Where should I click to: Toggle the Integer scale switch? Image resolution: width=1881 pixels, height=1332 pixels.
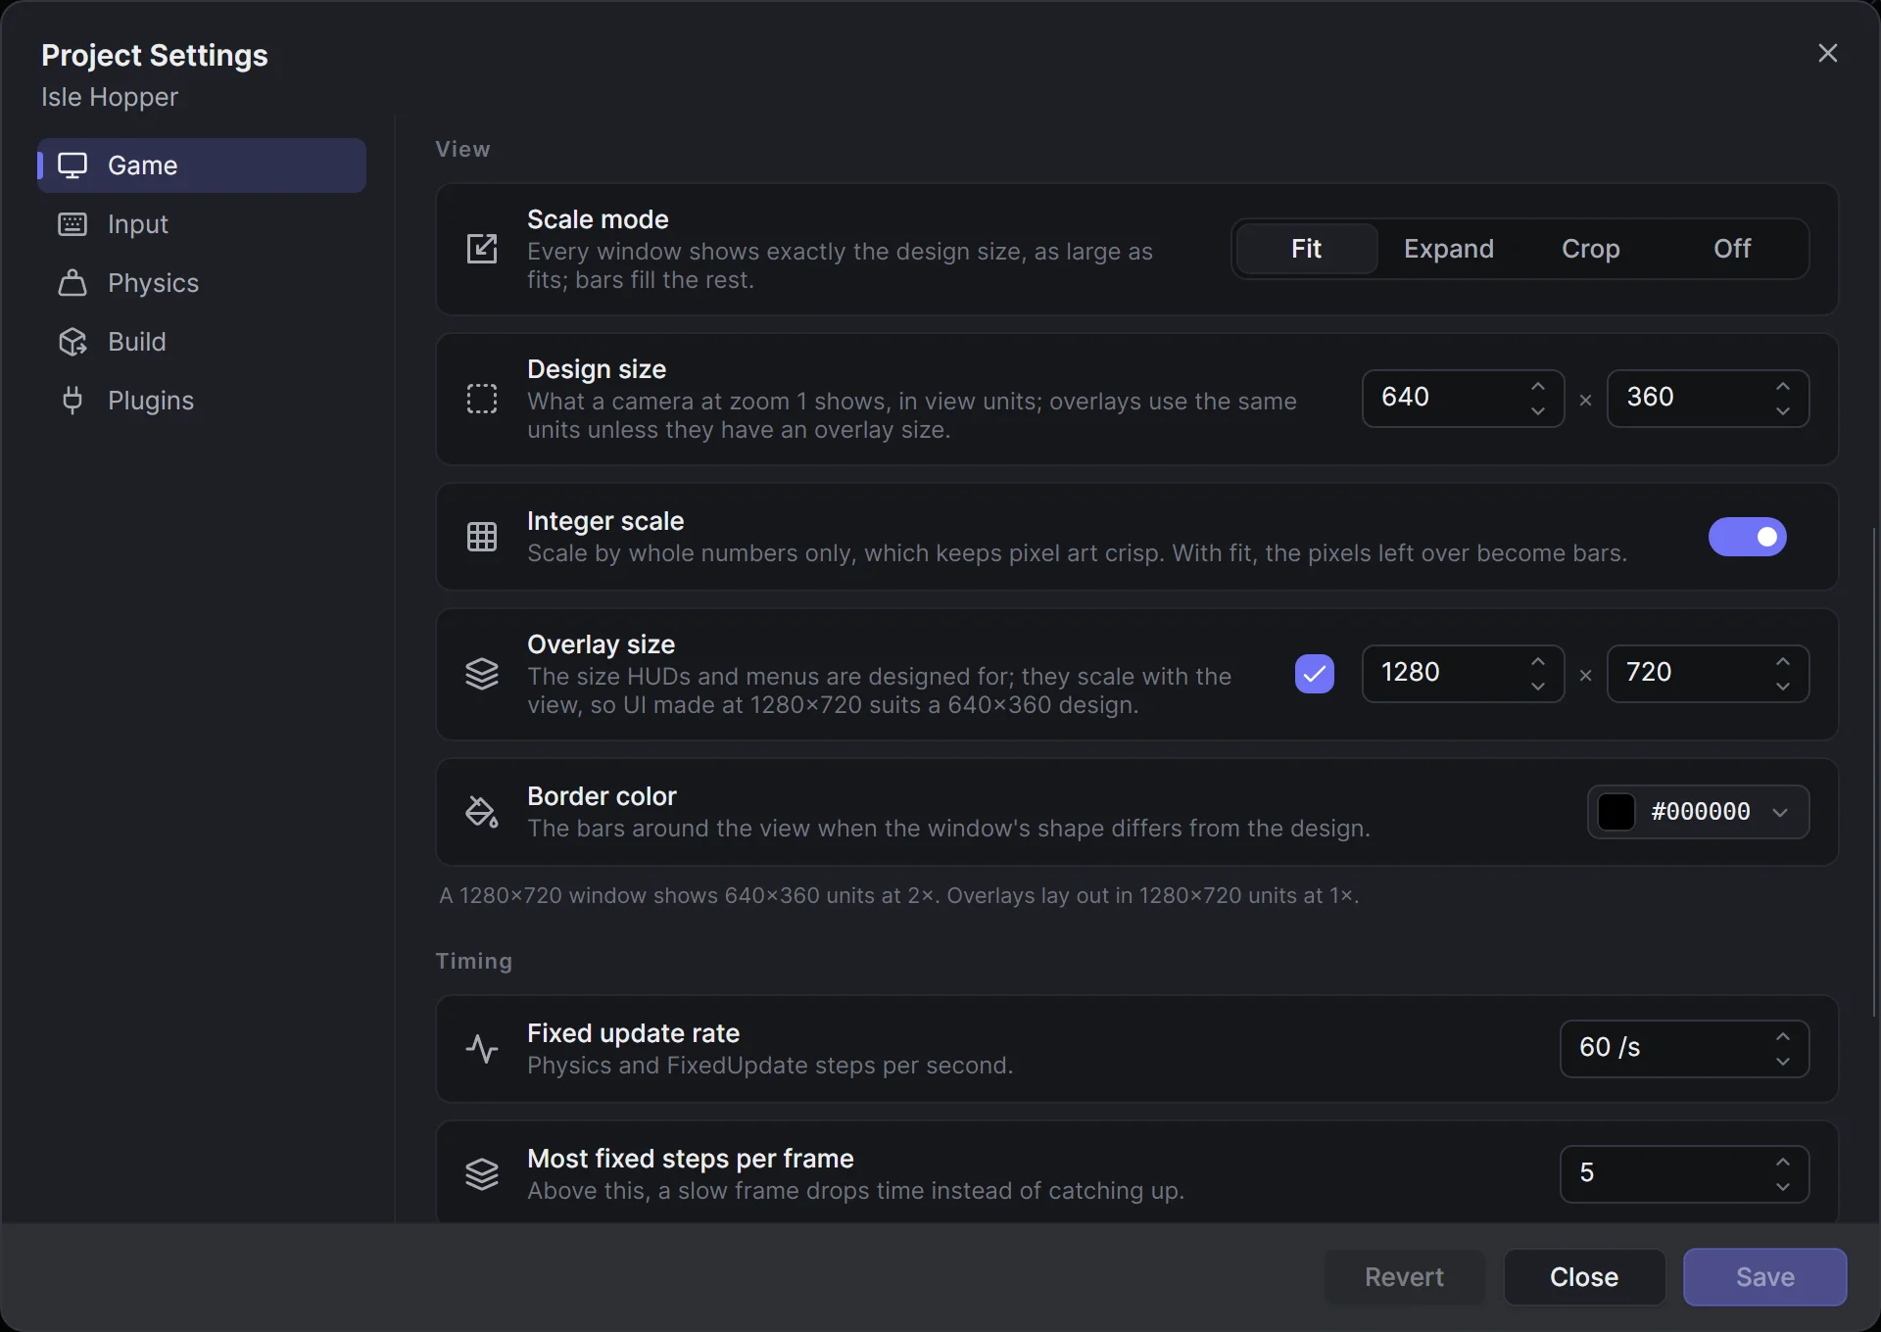coord(1748,537)
